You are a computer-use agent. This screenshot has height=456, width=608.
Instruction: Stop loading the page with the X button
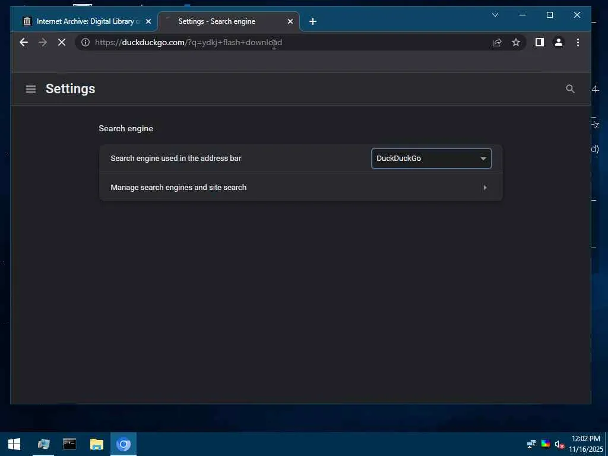[x=62, y=42]
